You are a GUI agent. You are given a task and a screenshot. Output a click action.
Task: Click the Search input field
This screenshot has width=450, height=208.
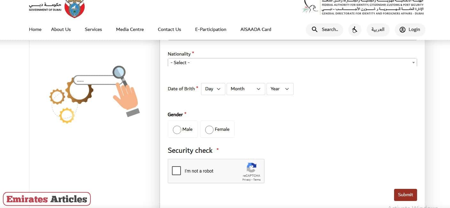324,29
